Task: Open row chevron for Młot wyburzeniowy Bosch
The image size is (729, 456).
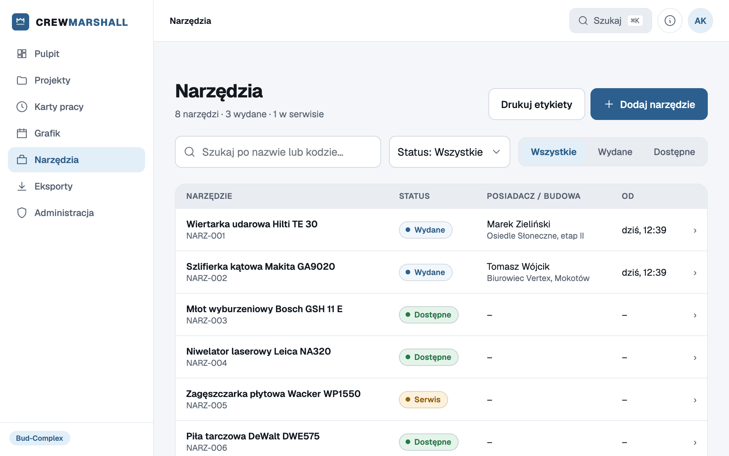Action: pyautogui.click(x=695, y=315)
